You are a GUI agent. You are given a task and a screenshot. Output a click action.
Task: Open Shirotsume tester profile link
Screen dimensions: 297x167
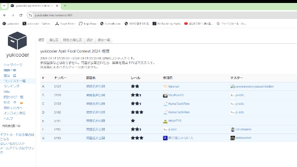[x=244, y=130]
